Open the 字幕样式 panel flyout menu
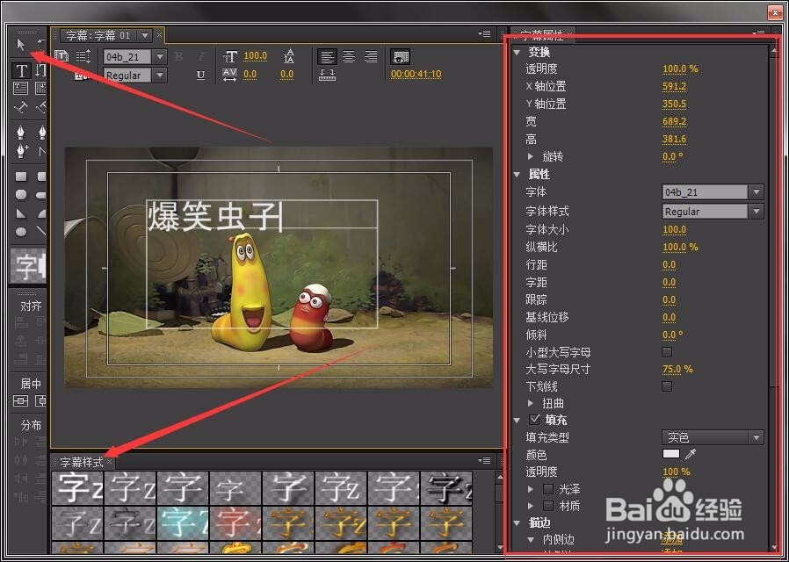 485,460
